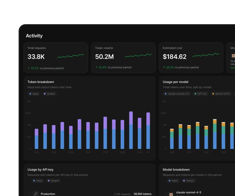
Task: Click the Token volume sparkline chart
Action: click(x=138, y=56)
